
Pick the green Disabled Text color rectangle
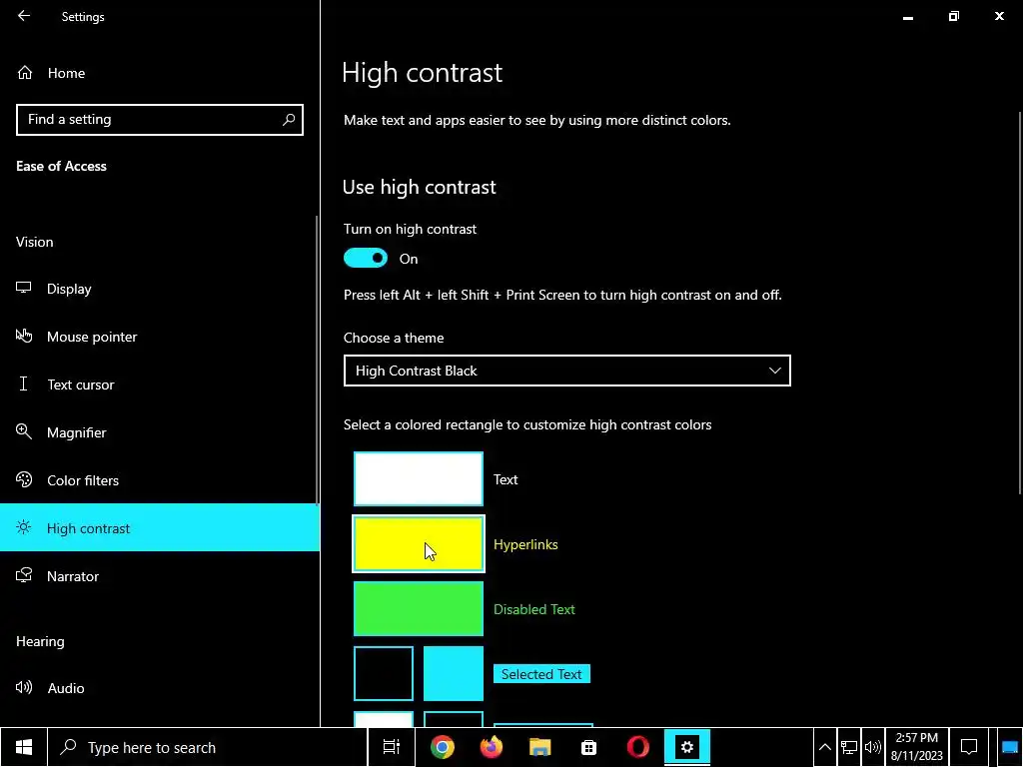pos(419,608)
